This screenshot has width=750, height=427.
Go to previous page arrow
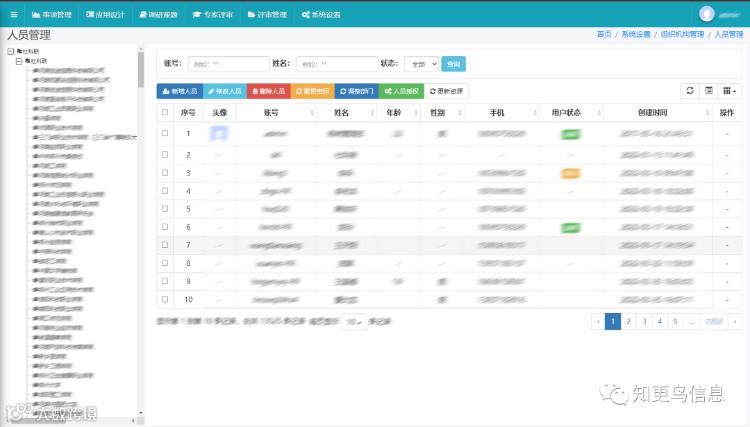coord(598,321)
